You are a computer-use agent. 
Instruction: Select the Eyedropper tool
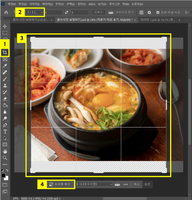coord(5,66)
